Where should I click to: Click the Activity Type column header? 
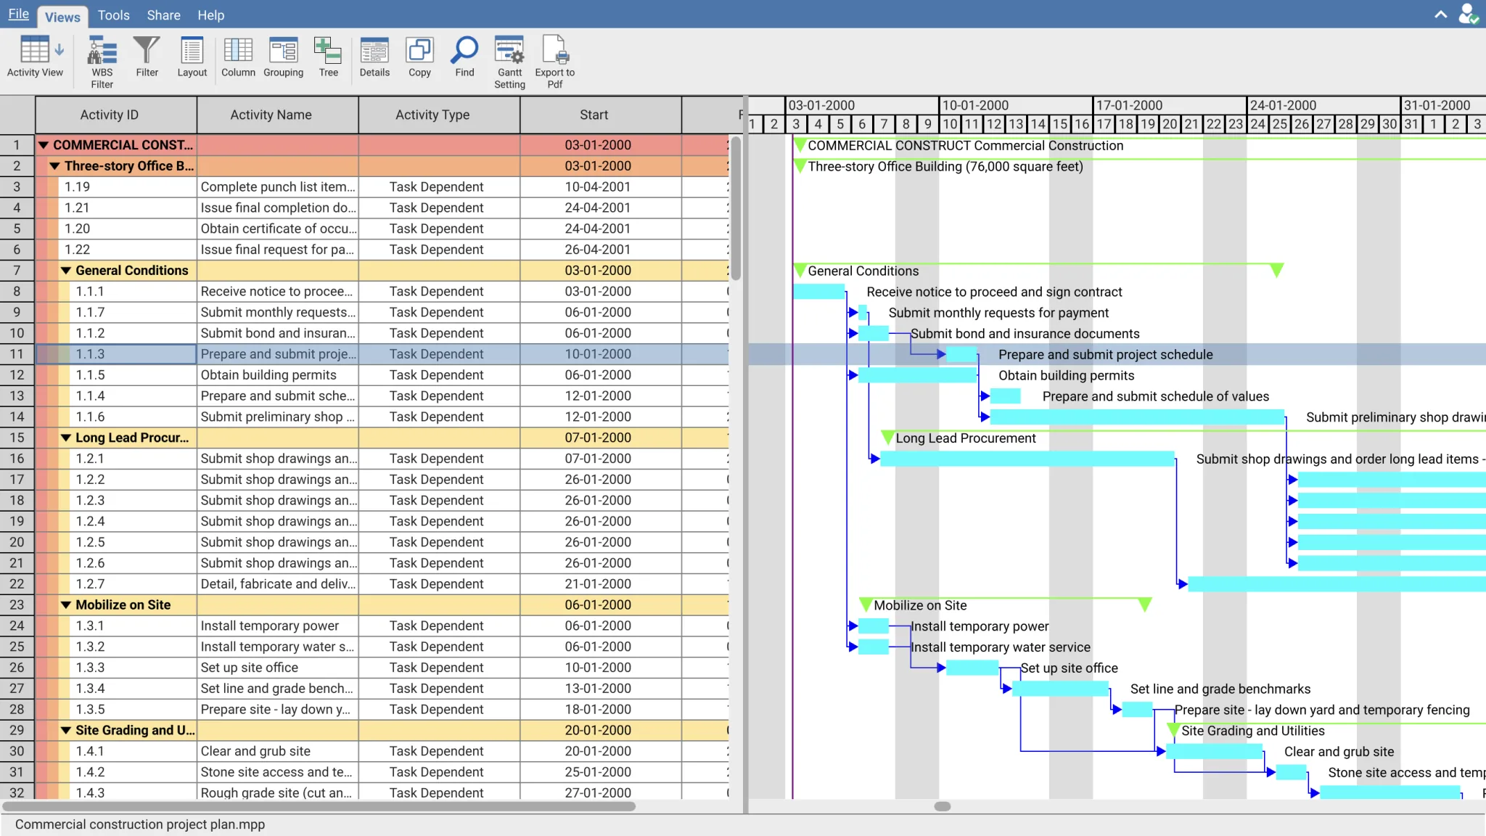click(x=440, y=115)
